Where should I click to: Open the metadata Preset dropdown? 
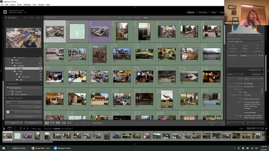(253, 78)
